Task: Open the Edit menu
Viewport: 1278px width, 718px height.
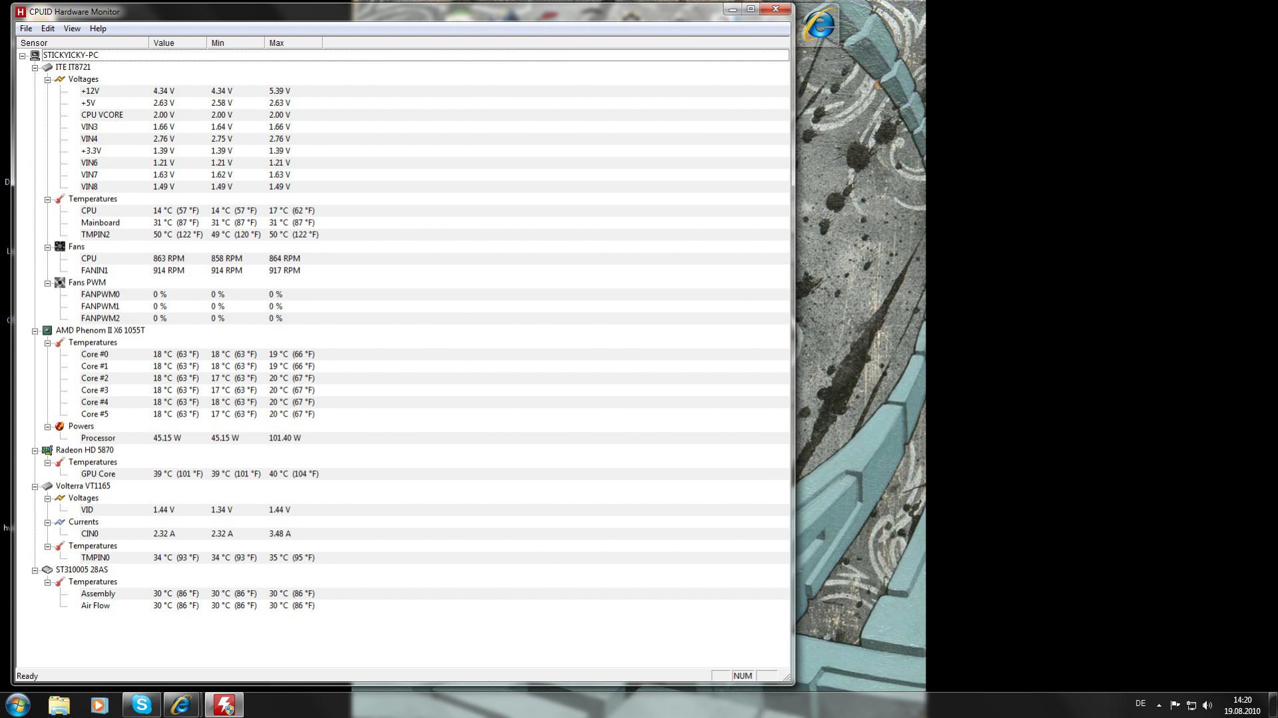Action: pos(48,29)
